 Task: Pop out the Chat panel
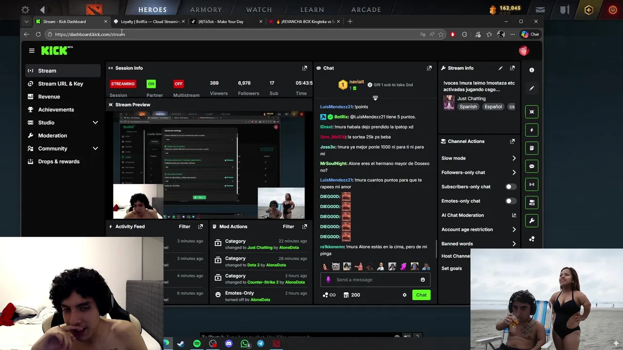(x=429, y=68)
